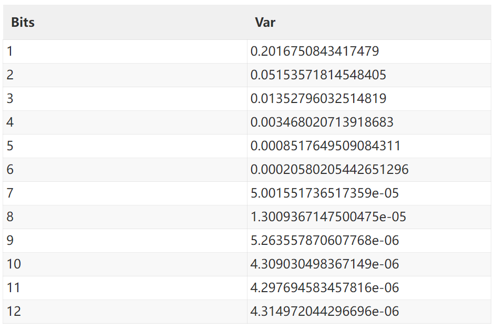Click the value 0.0008517649509084311
495x330 pixels.
point(326,146)
